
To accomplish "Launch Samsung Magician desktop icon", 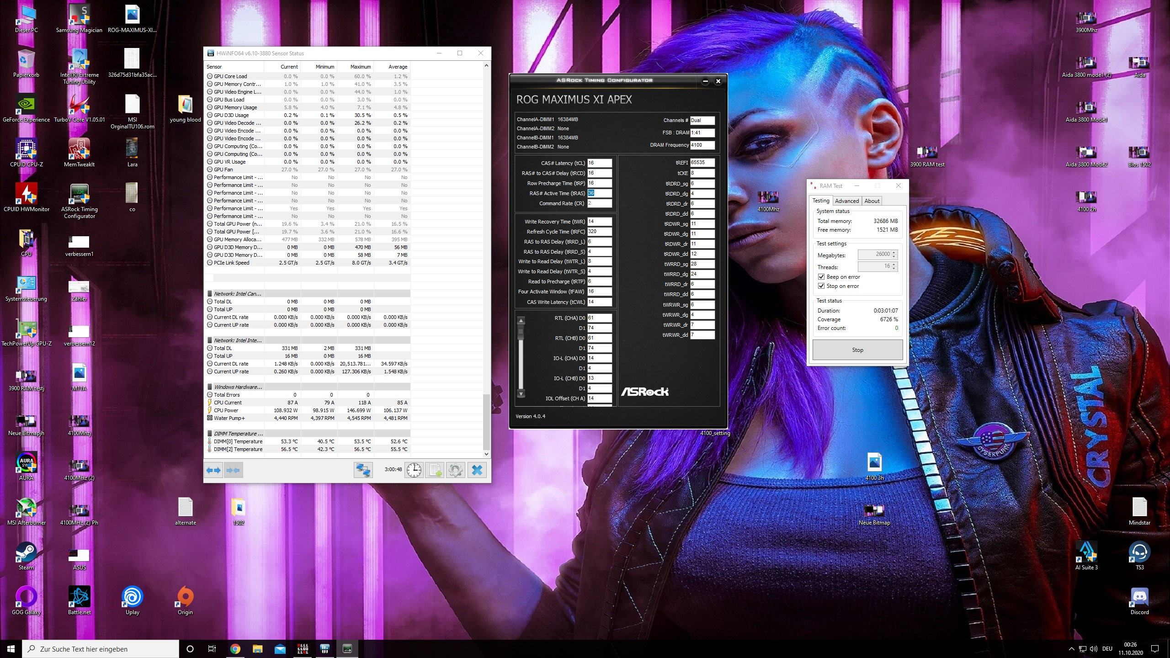I will tap(80, 19).
